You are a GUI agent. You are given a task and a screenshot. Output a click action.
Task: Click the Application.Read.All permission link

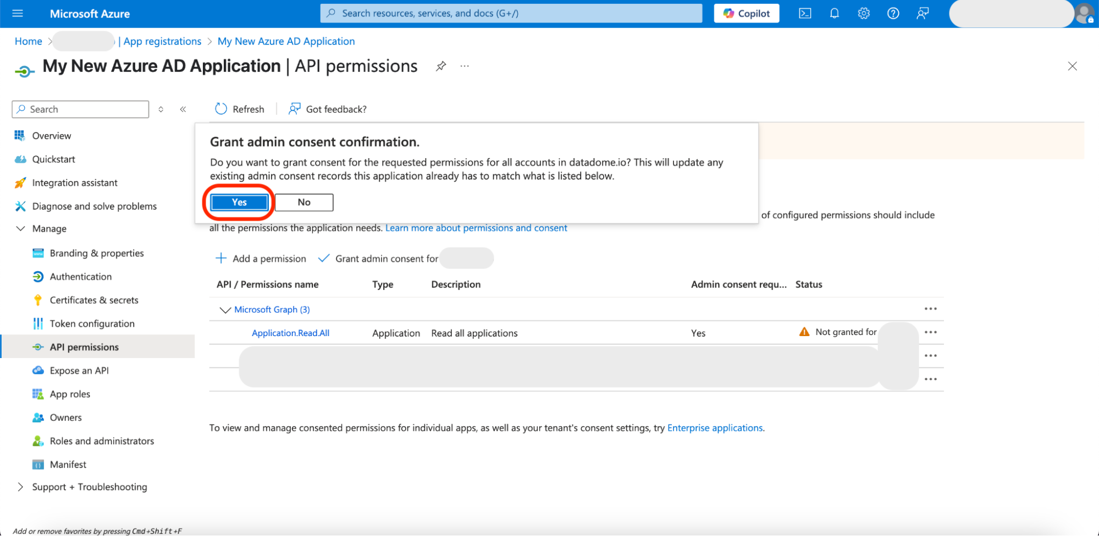tap(290, 333)
